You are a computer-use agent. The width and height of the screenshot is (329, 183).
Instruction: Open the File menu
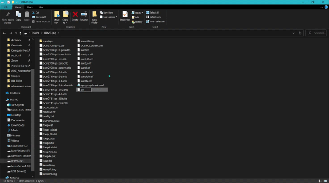click(6, 7)
